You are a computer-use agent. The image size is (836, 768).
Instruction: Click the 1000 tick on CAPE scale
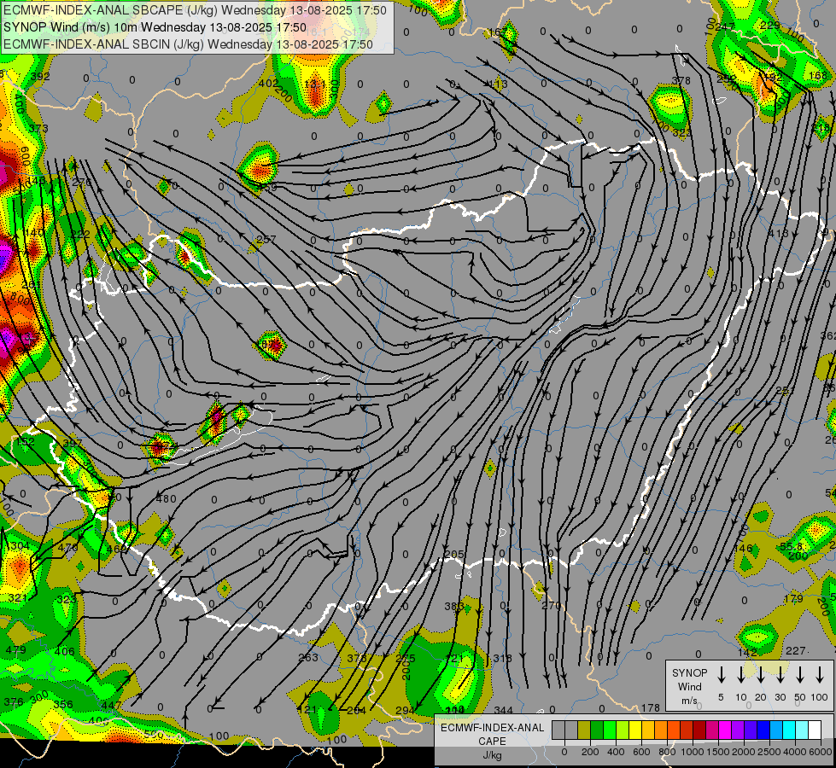point(693,752)
